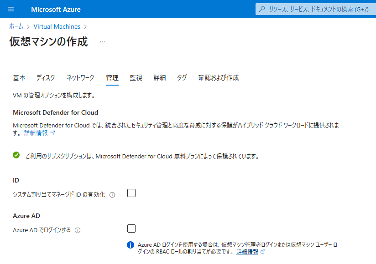Open the 詳細 tab
The height and width of the screenshot is (264, 376).
pos(160,78)
